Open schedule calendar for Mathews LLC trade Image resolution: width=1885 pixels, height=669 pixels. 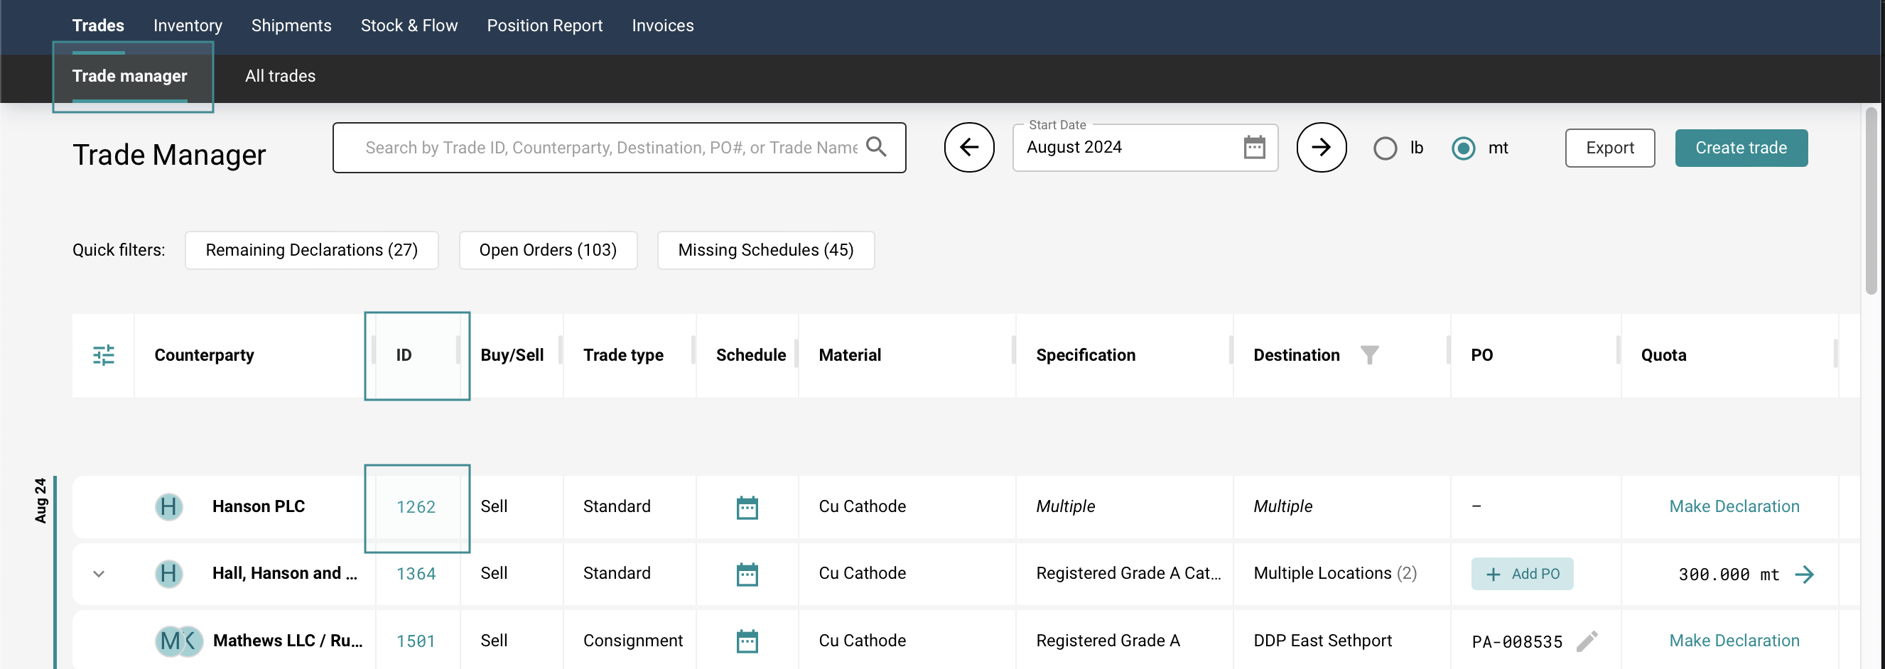click(746, 642)
